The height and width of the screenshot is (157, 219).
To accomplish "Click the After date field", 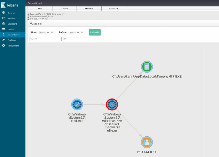I will pyautogui.click(x=48, y=33).
